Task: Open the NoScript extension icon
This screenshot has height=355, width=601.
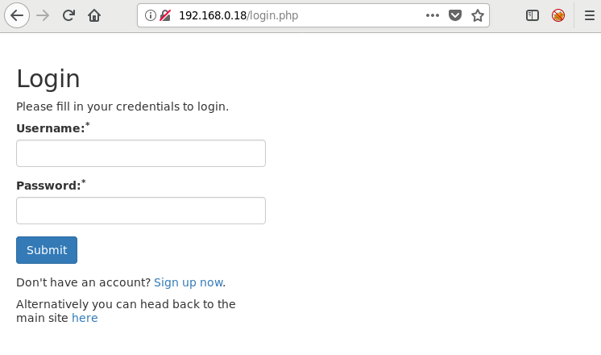Action: [558, 15]
